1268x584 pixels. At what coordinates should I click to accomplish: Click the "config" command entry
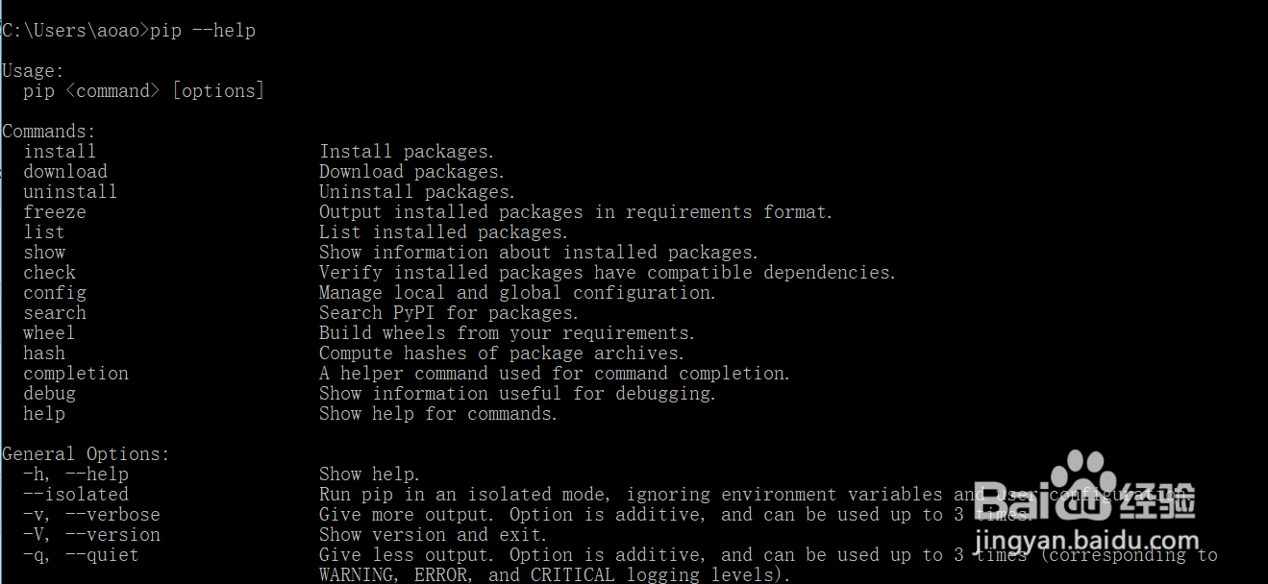click(x=55, y=293)
